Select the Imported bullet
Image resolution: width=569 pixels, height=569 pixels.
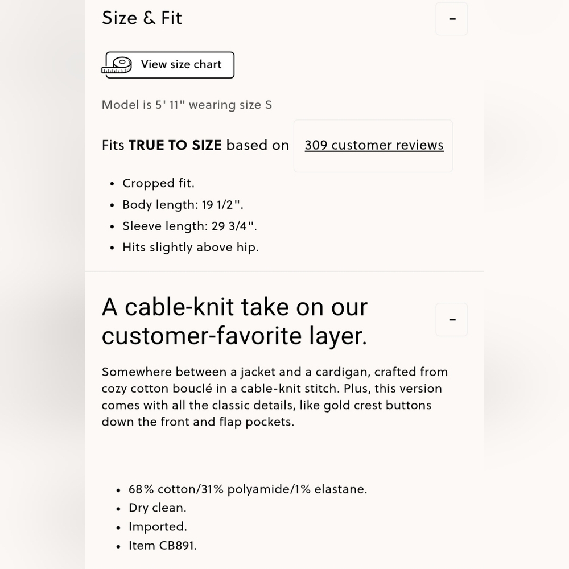[158, 527]
